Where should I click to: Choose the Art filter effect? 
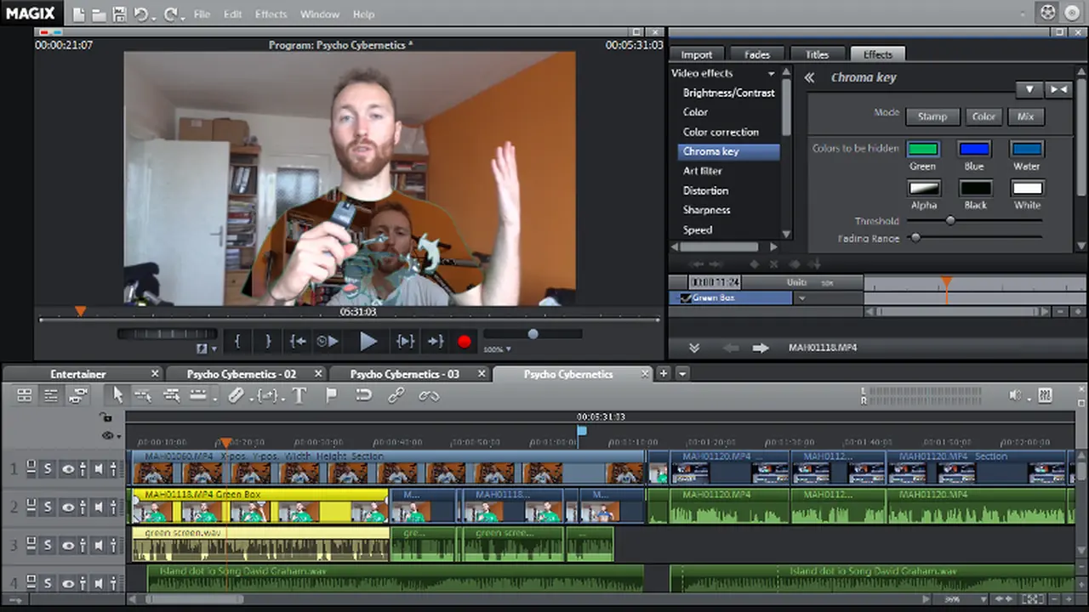(703, 171)
